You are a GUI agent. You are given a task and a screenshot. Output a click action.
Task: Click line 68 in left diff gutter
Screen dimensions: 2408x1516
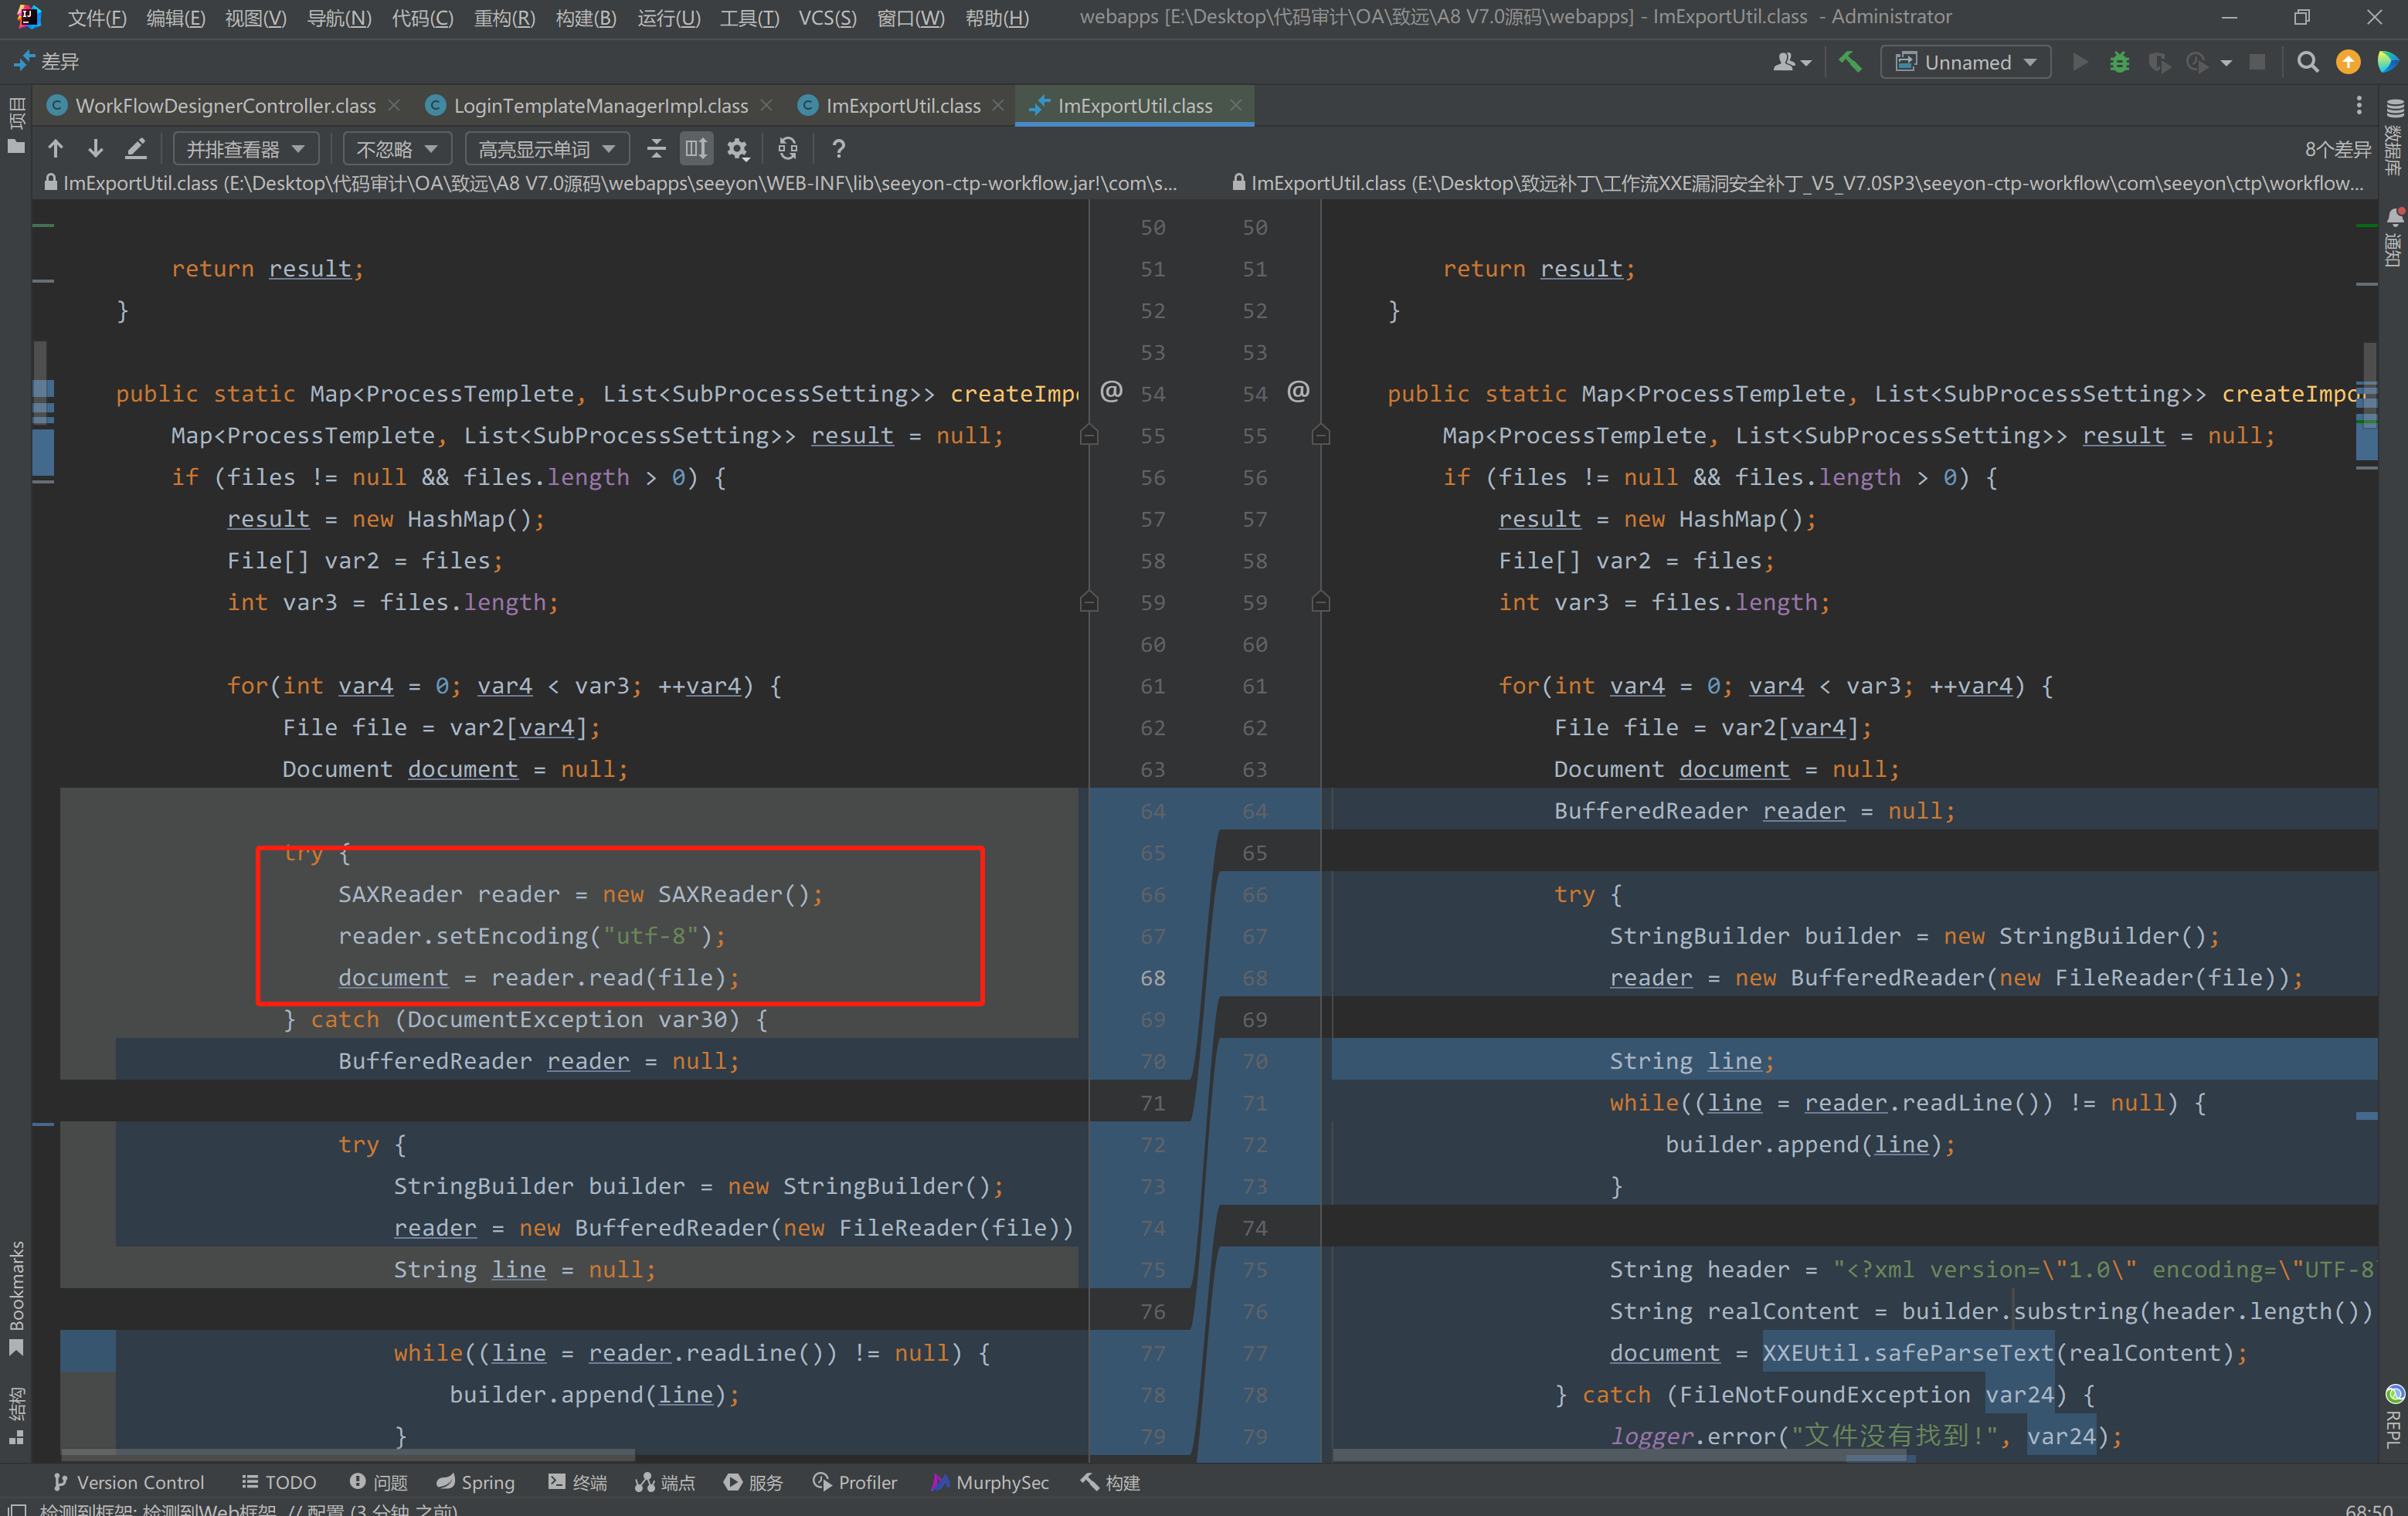tap(1152, 978)
